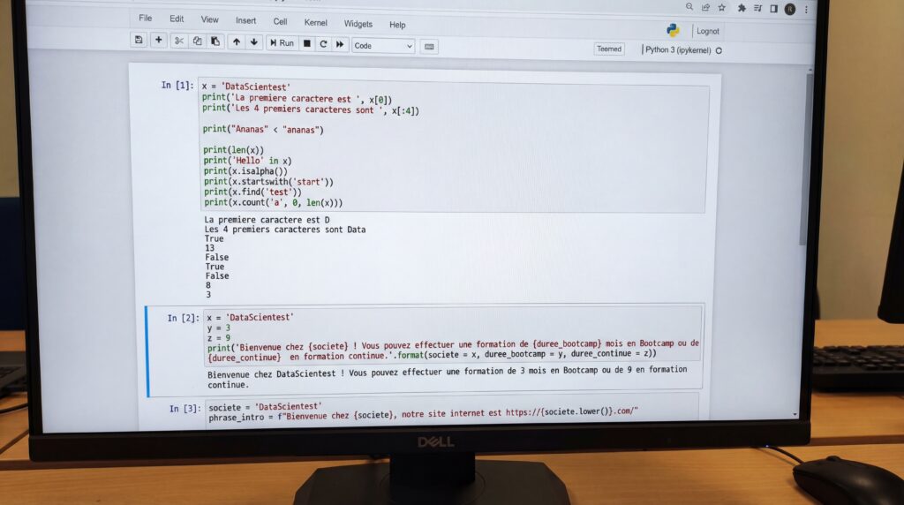Open the Edit menu
This screenshot has width=904, height=505.
pos(177,19)
